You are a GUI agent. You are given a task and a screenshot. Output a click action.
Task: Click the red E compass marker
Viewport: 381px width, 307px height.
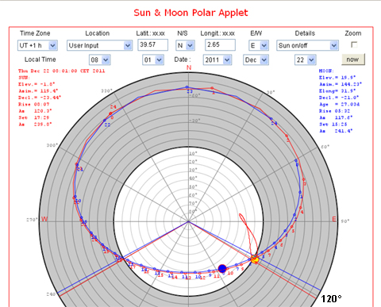(x=334, y=219)
